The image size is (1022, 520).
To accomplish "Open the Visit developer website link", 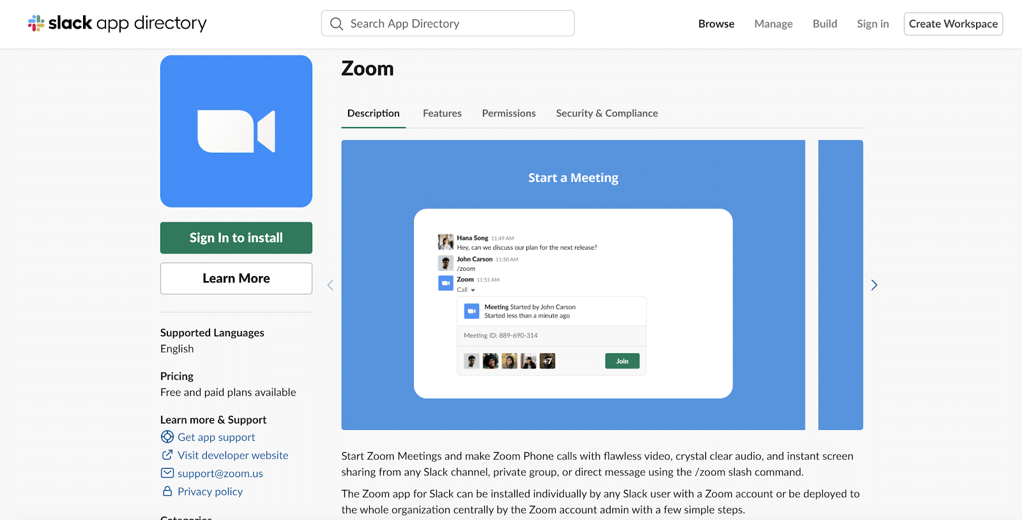I will click(233, 455).
